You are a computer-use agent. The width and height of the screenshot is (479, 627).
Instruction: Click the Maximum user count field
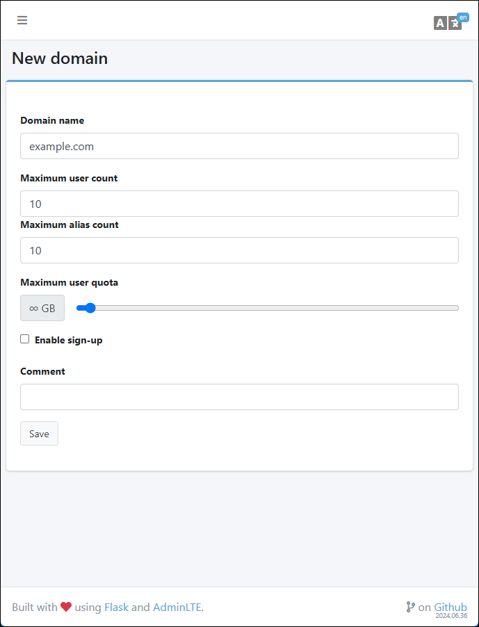tap(239, 204)
